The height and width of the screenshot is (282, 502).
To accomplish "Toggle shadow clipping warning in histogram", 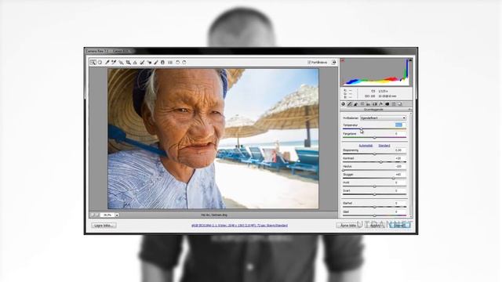I will (342, 60).
